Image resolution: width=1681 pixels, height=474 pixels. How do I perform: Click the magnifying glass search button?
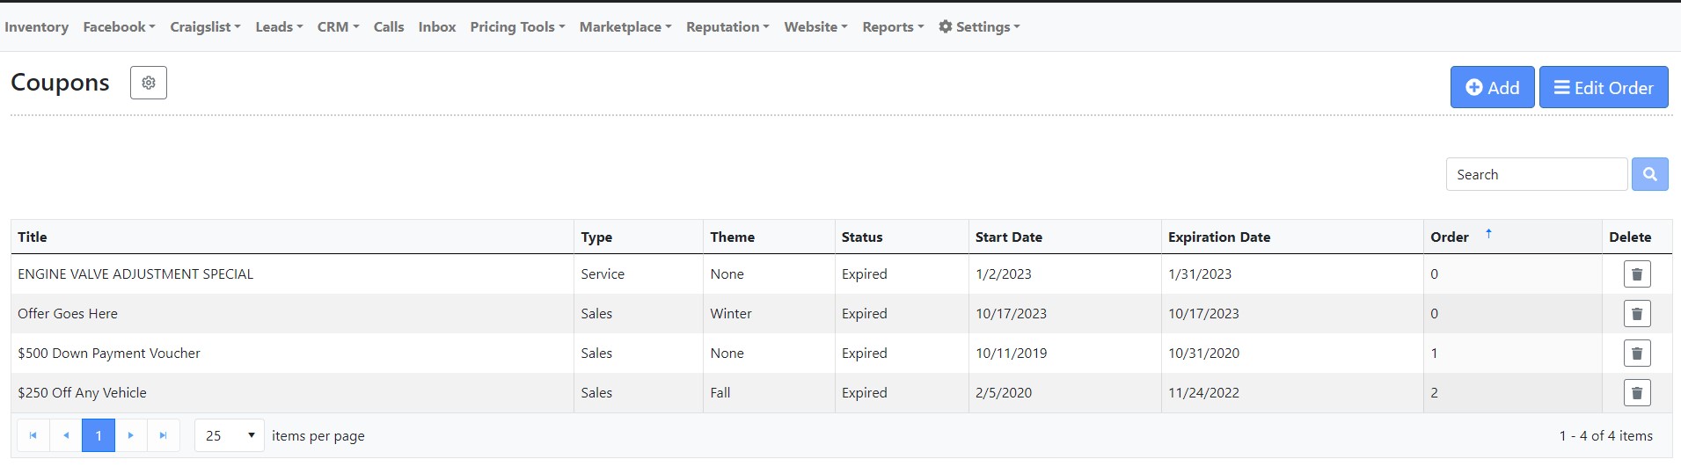point(1649,174)
